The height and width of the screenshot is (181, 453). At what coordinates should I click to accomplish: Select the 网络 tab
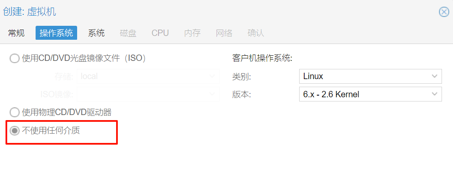[224, 33]
